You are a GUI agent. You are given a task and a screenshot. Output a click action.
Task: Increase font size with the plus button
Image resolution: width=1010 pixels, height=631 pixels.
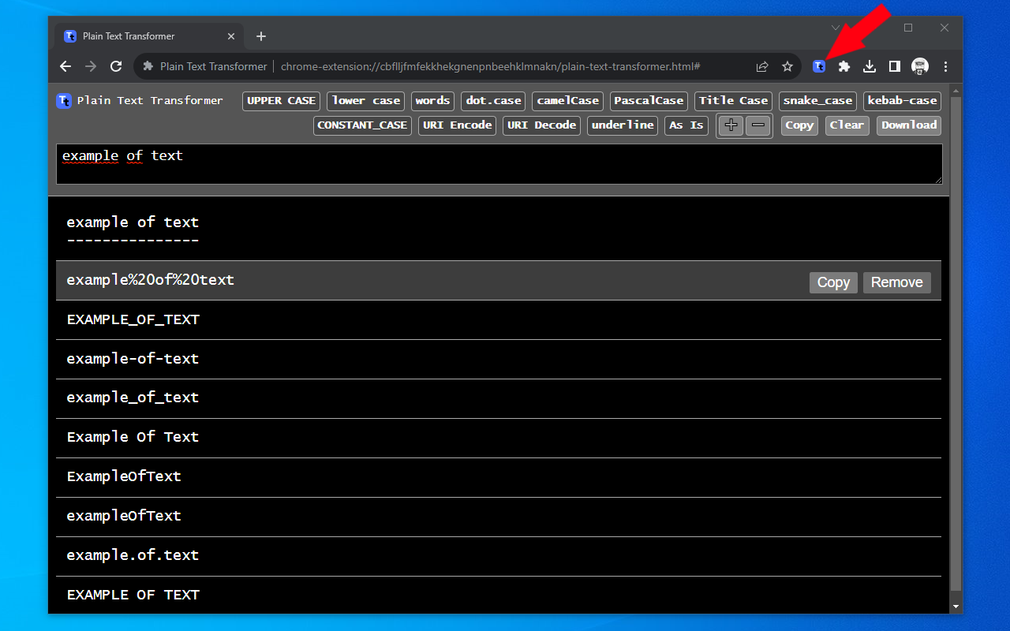coord(731,125)
